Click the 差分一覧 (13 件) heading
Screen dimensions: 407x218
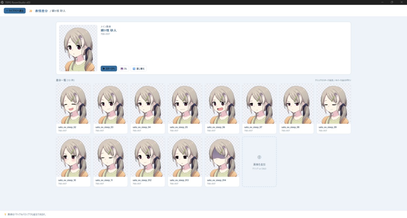tap(65, 80)
